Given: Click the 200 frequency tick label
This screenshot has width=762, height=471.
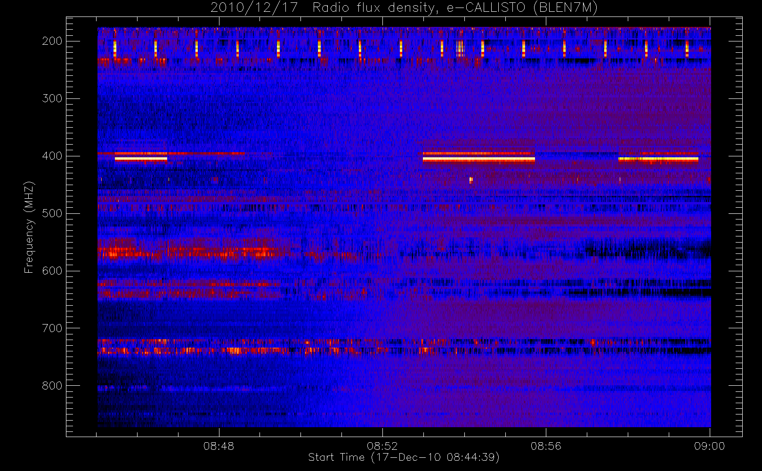Looking at the screenshot, I should tap(52, 41).
